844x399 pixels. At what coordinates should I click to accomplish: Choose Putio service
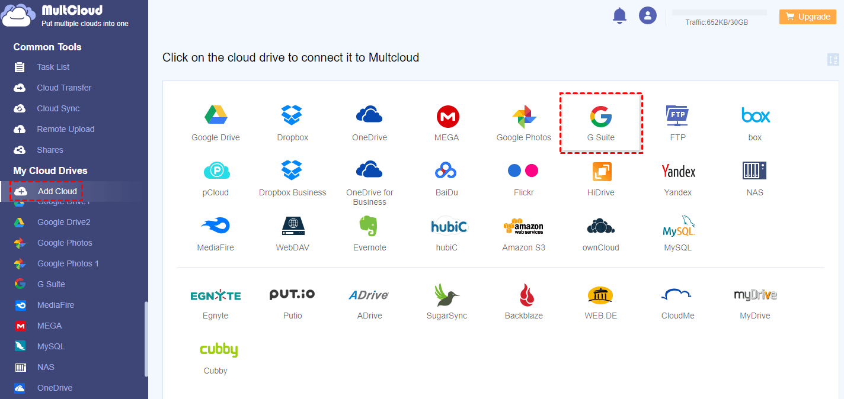[x=293, y=303]
